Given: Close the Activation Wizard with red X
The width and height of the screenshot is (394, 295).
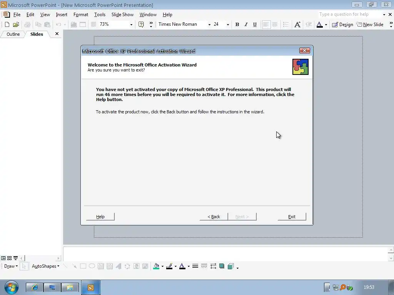Looking at the screenshot, I should [305, 51].
